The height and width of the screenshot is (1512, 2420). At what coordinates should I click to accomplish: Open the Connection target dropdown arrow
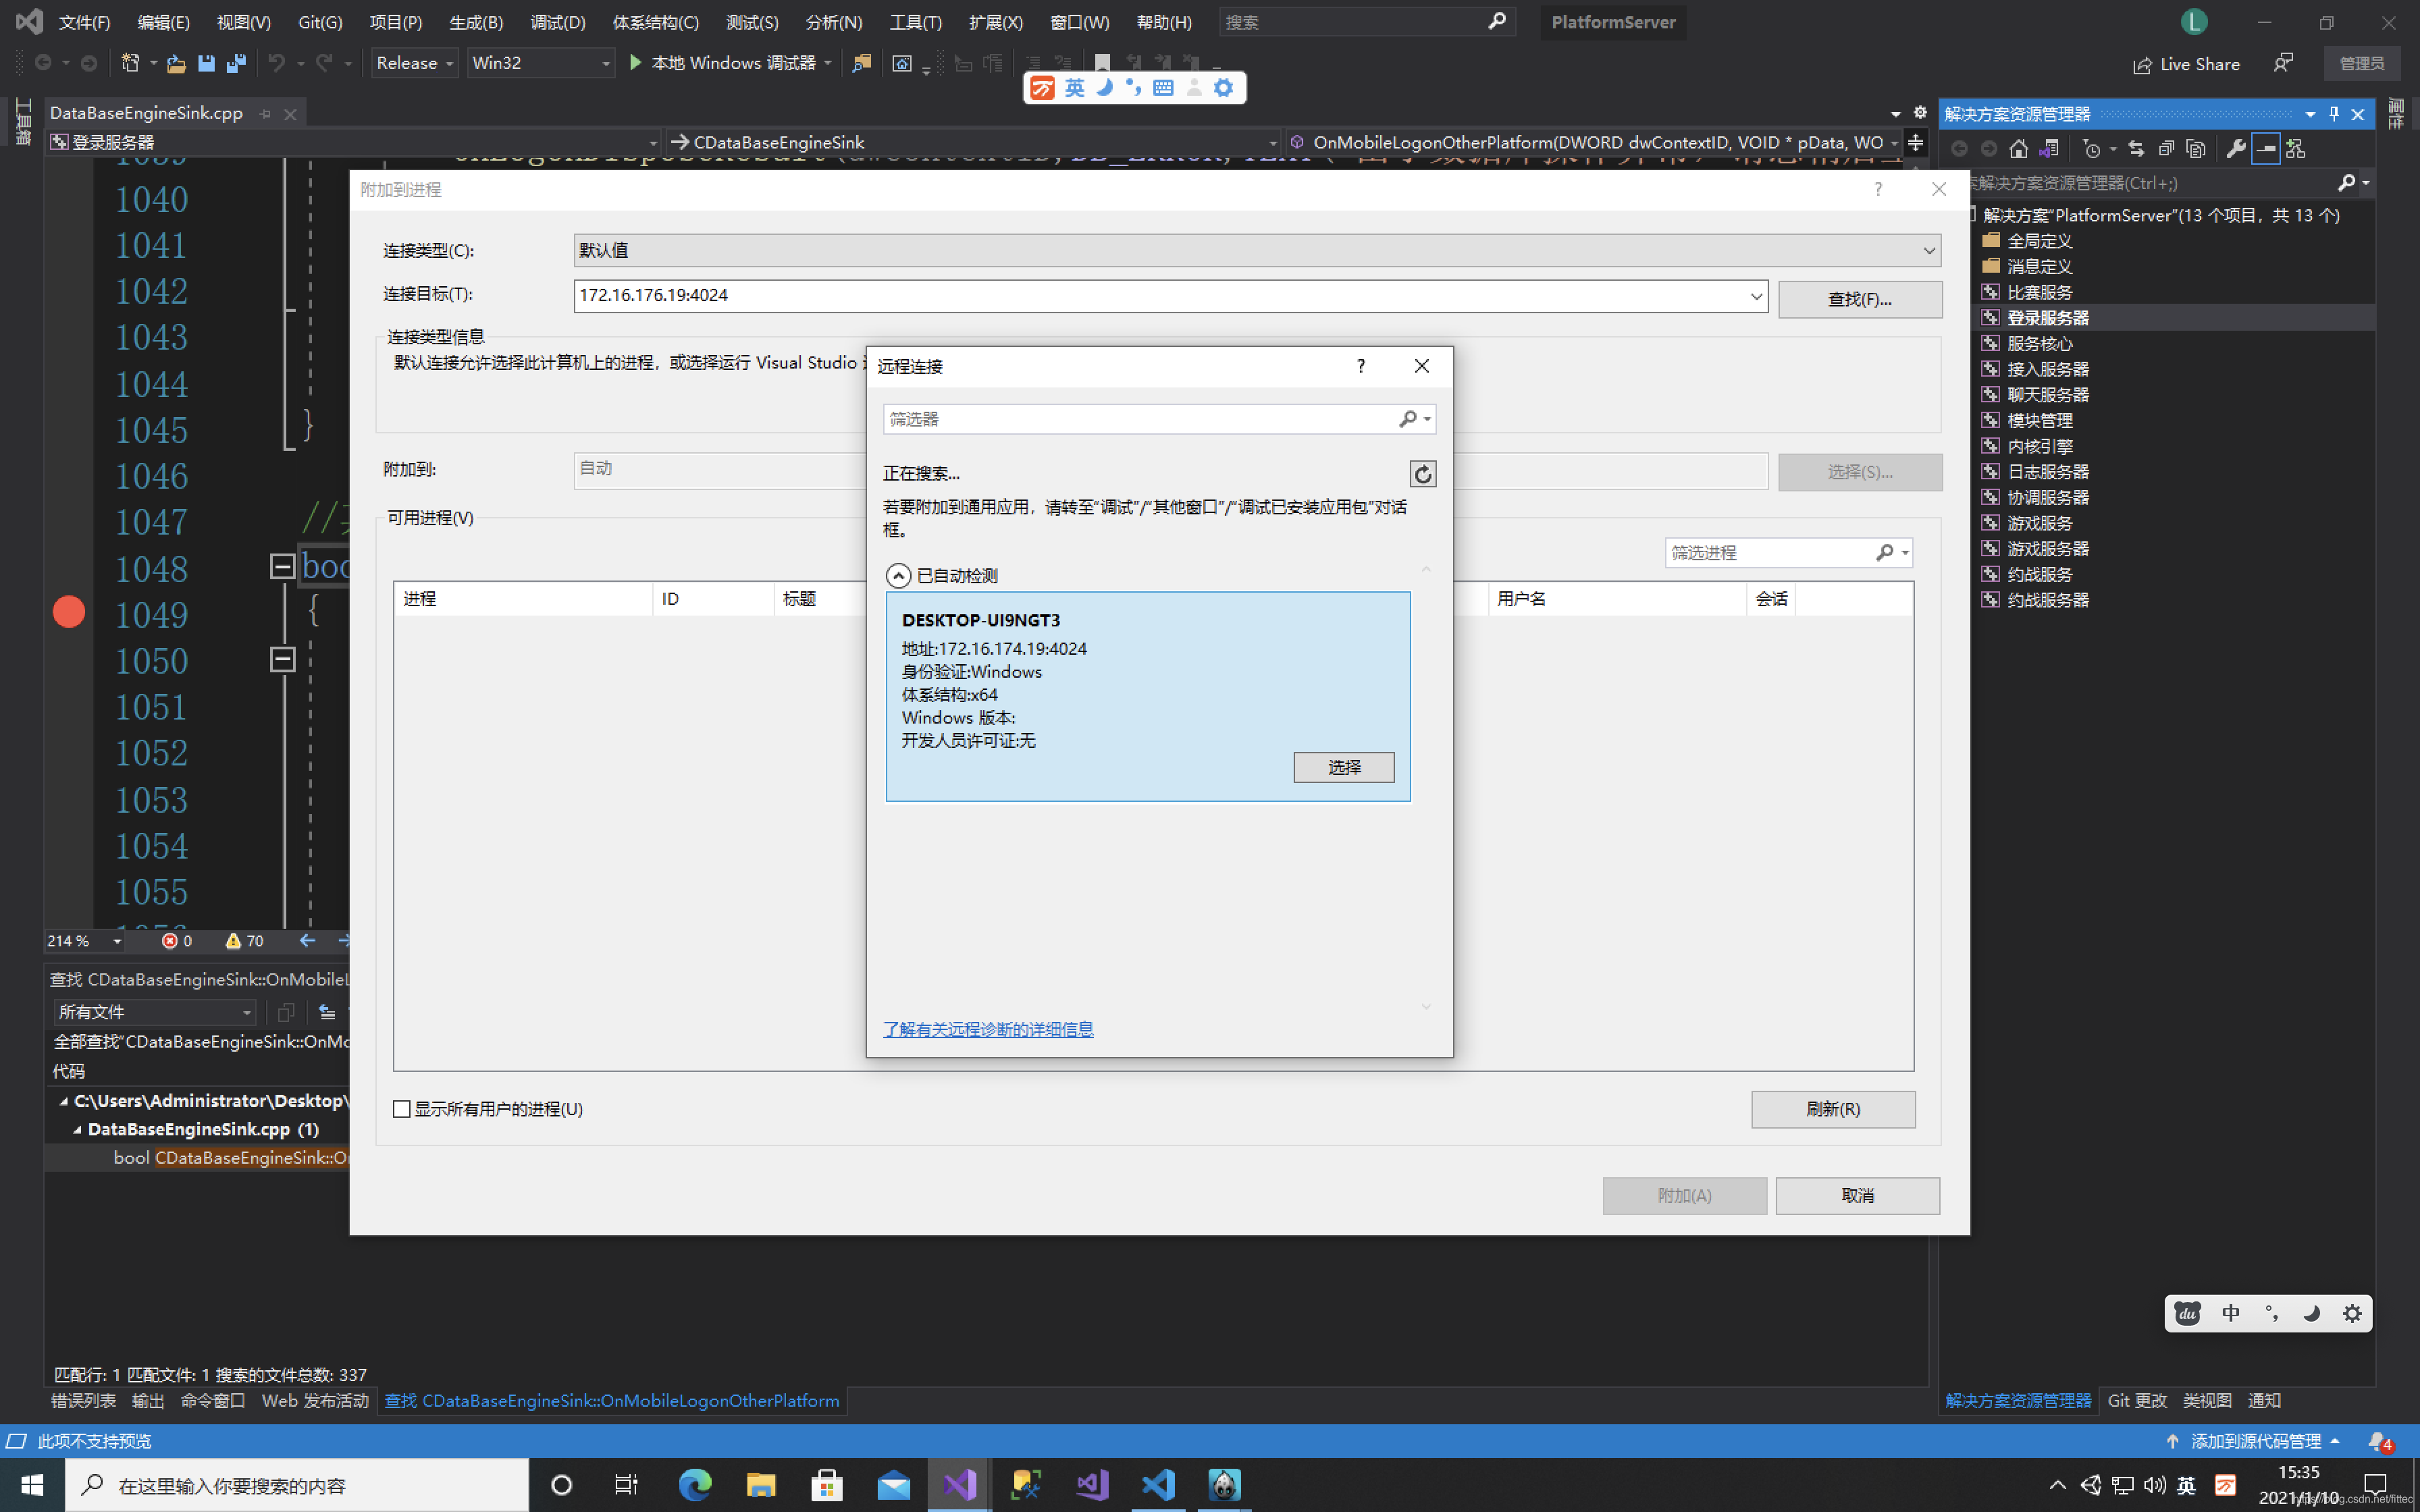1756,296
